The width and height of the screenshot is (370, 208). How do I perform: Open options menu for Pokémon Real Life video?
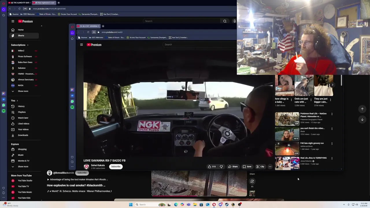pyautogui.click(x=332, y=114)
